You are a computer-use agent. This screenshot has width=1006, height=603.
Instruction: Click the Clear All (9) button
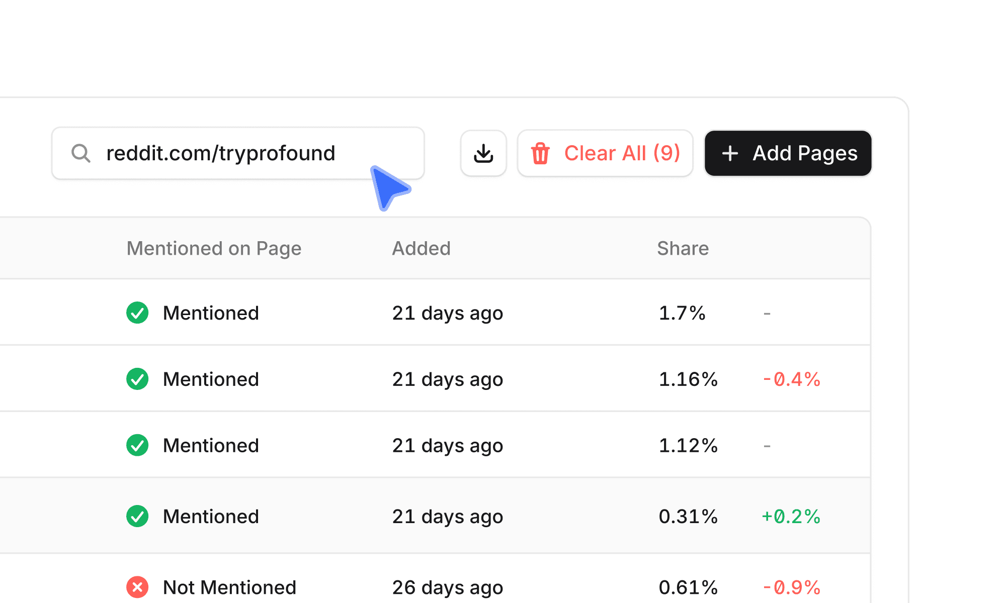(605, 153)
